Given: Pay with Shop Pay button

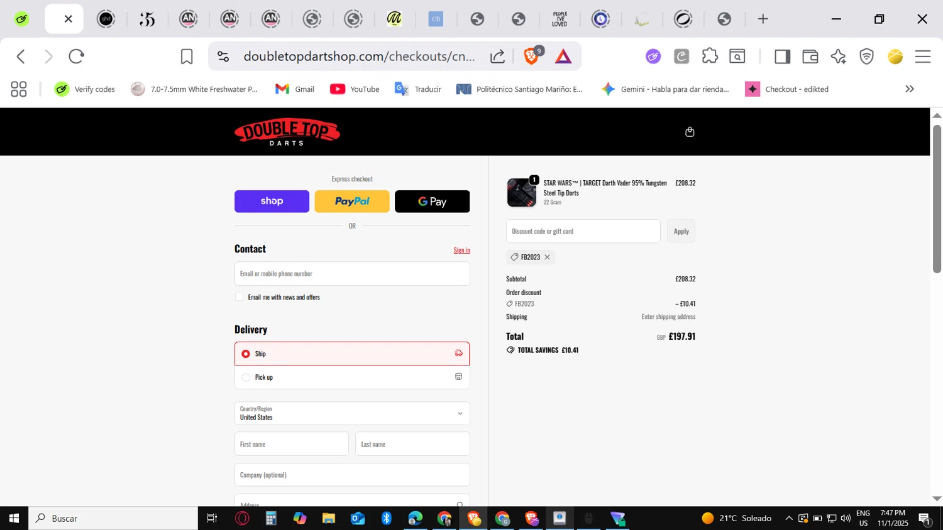Looking at the screenshot, I should (272, 202).
